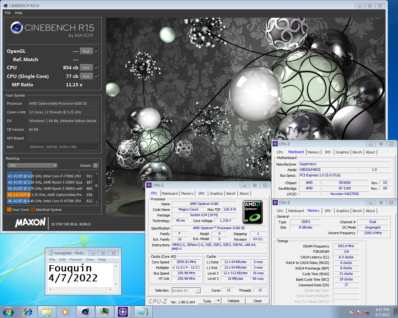This screenshot has width=398, height=318.
Task: Click Notepad scroll up arrow
Action: (116, 266)
